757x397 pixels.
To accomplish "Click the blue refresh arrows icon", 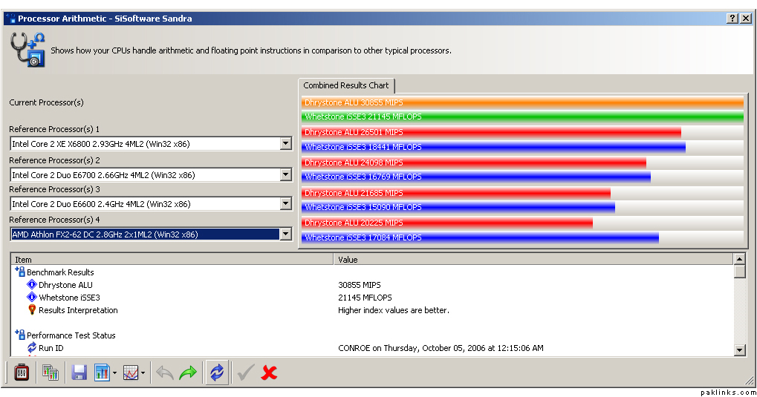I will point(217,373).
